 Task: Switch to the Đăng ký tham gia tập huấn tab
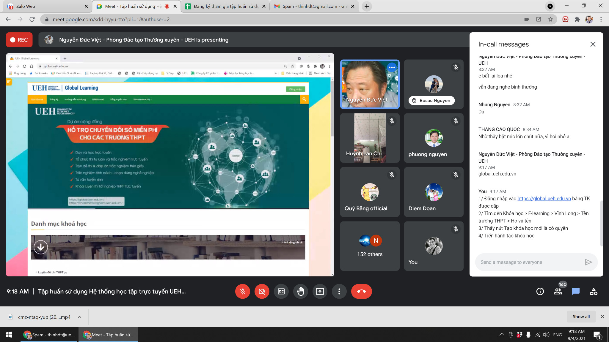[225, 6]
